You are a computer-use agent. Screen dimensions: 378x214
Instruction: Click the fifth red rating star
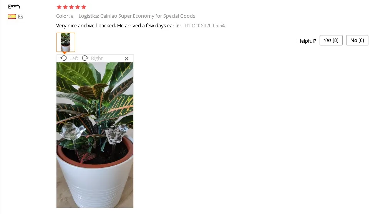click(84, 7)
